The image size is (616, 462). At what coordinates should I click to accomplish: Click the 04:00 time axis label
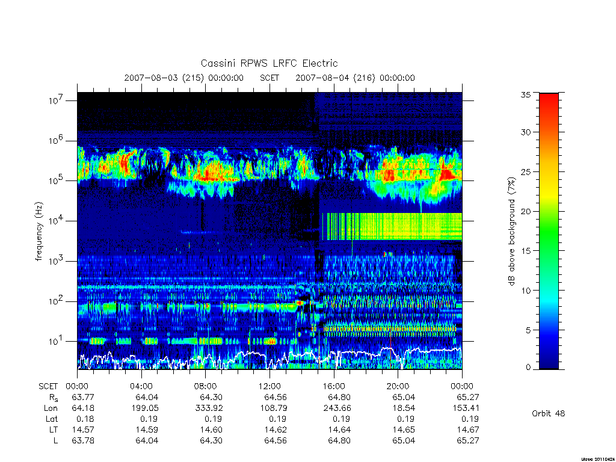(x=141, y=386)
